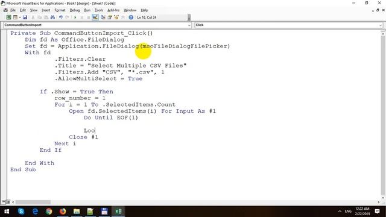Click the vertical scrollbar down arrow

(383, 197)
